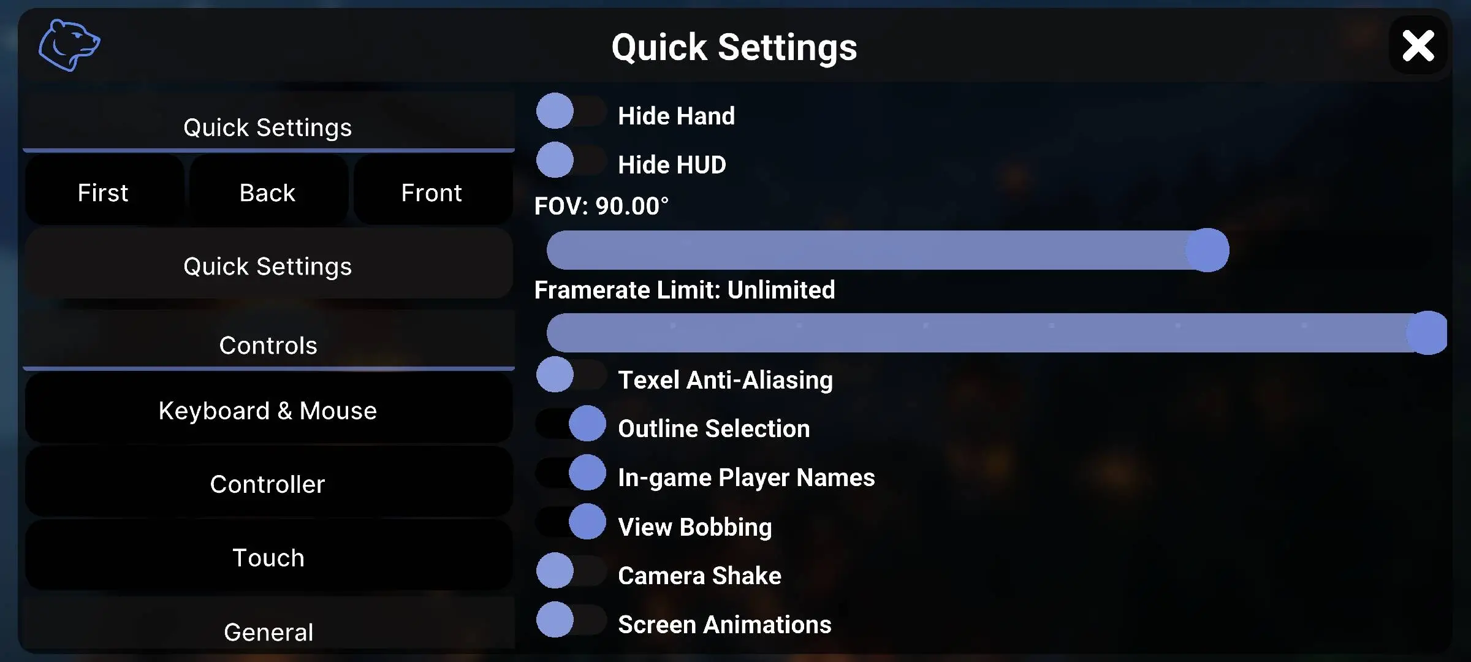Screen dimensions: 1471x662
Task: Enable the Hide HUD toggle
Action: pyautogui.click(x=571, y=161)
